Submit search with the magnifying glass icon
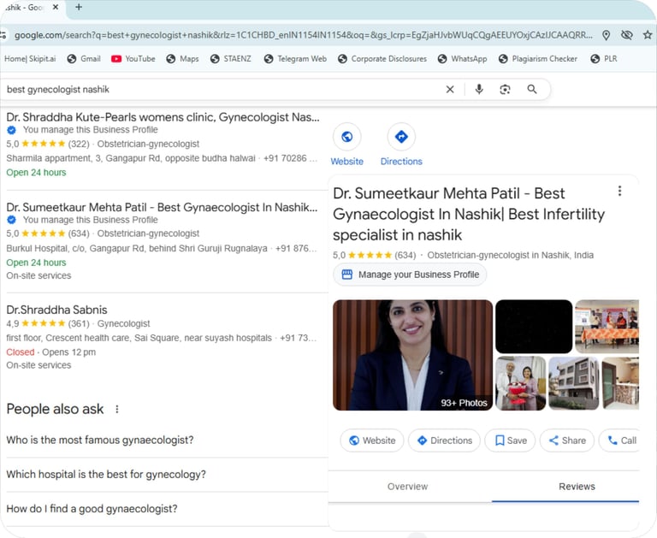The image size is (657, 538). (x=532, y=89)
